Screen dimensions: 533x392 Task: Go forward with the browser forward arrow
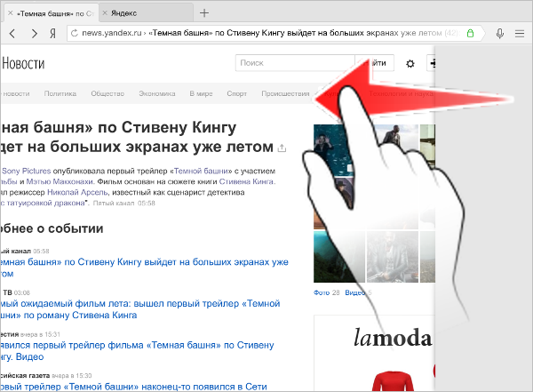click(x=34, y=34)
